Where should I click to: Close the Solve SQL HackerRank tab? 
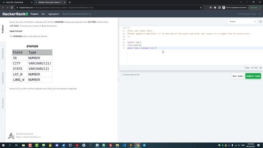tap(32, 2)
